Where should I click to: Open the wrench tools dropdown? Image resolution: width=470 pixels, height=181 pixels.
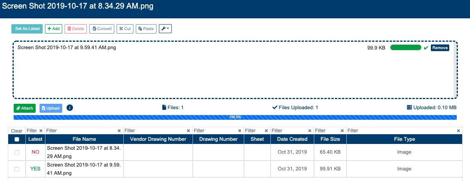165,29
